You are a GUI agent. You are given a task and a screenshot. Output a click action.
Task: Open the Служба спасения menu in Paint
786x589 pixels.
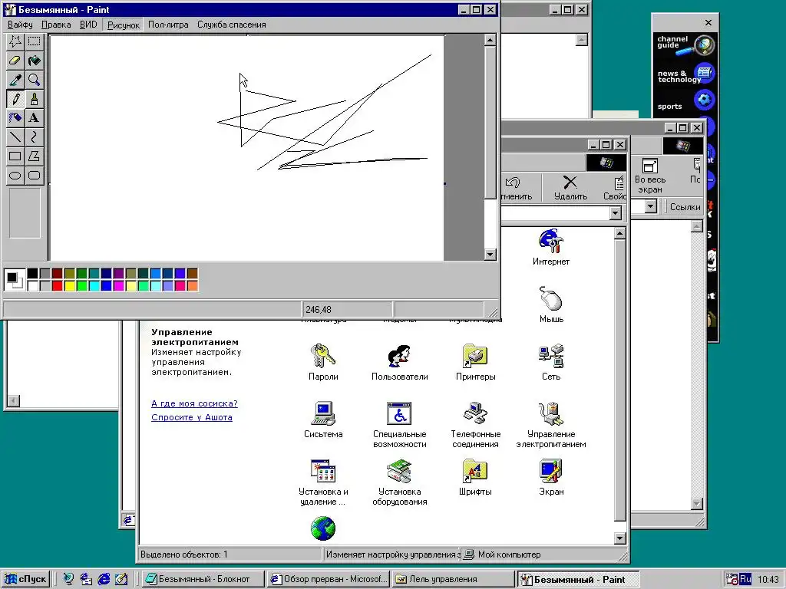pos(232,25)
